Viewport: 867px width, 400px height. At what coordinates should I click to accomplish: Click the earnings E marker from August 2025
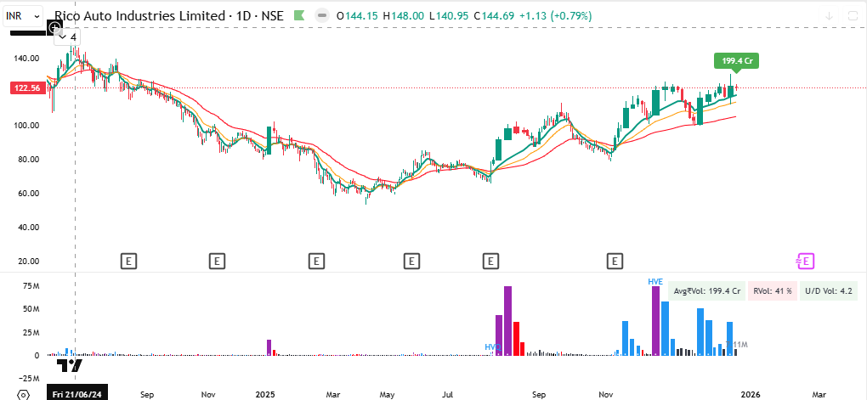pyautogui.click(x=490, y=261)
